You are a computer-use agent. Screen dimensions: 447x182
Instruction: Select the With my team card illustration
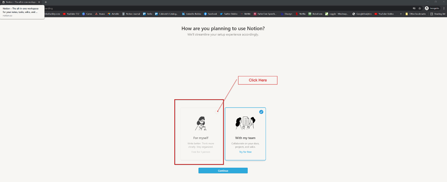click(x=245, y=123)
